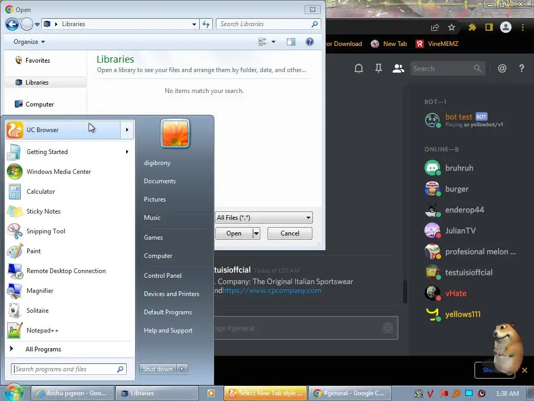The image size is (534, 401).
Task: Open Chrome extensions puzzle icon
Action: click(x=472, y=27)
